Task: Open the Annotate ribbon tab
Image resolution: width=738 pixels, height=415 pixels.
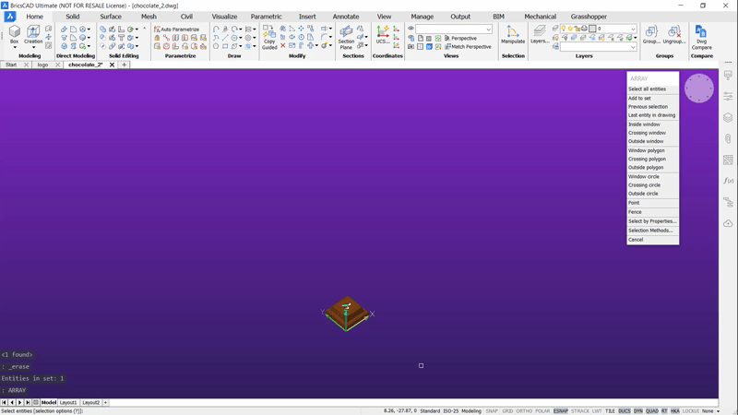Action: (x=345, y=17)
